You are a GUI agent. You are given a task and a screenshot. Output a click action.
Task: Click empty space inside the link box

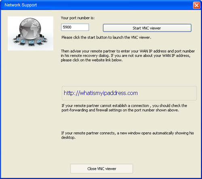(x=167, y=93)
